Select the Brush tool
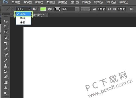This screenshot has height=98, width=136. (6, 61)
